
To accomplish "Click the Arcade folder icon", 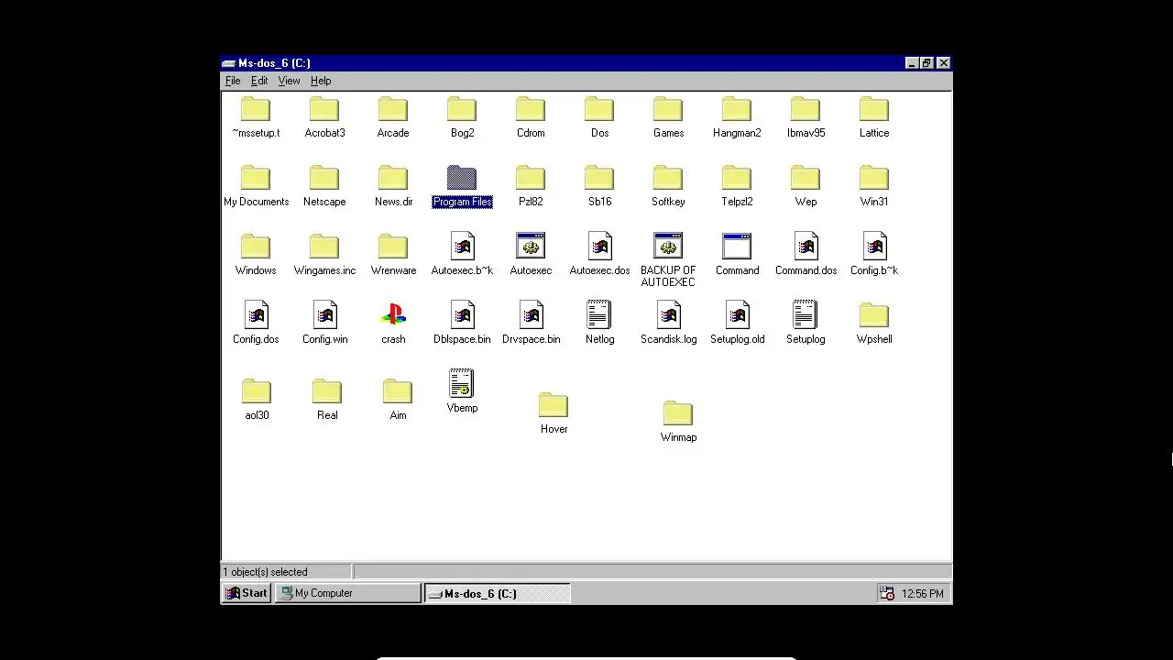I will point(393,109).
